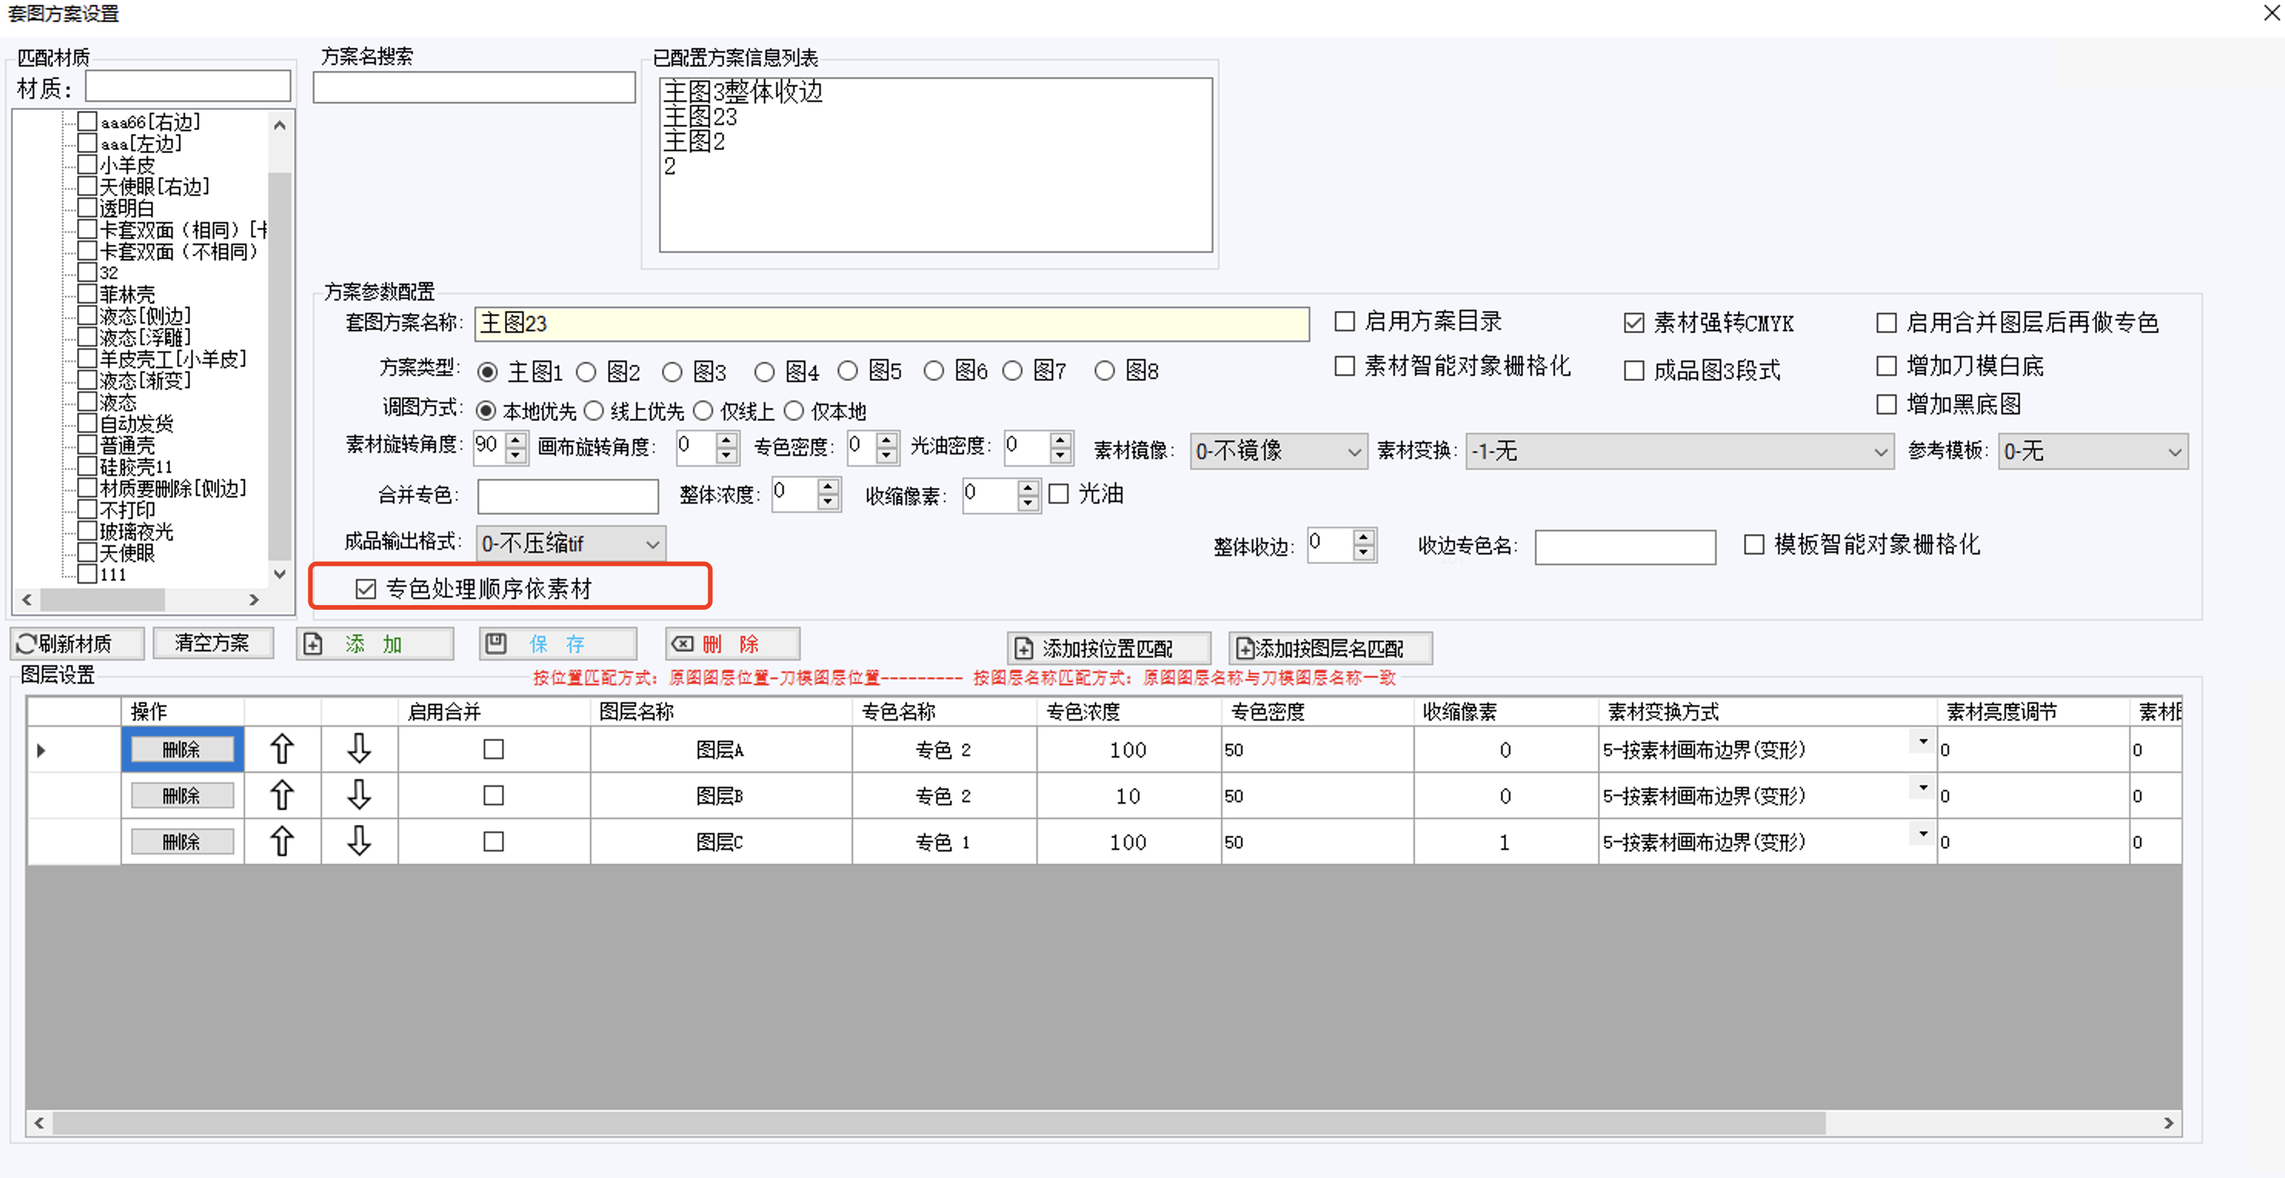This screenshot has height=1178, width=2285.
Task: Uncheck 专色处理顺序依素材 checkbox
Action: pos(366,589)
